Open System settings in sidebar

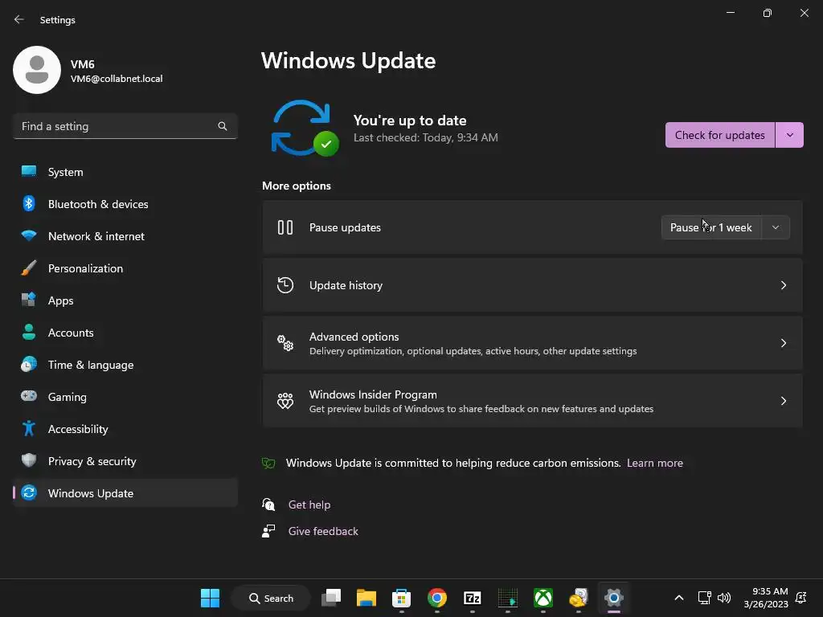(125, 172)
